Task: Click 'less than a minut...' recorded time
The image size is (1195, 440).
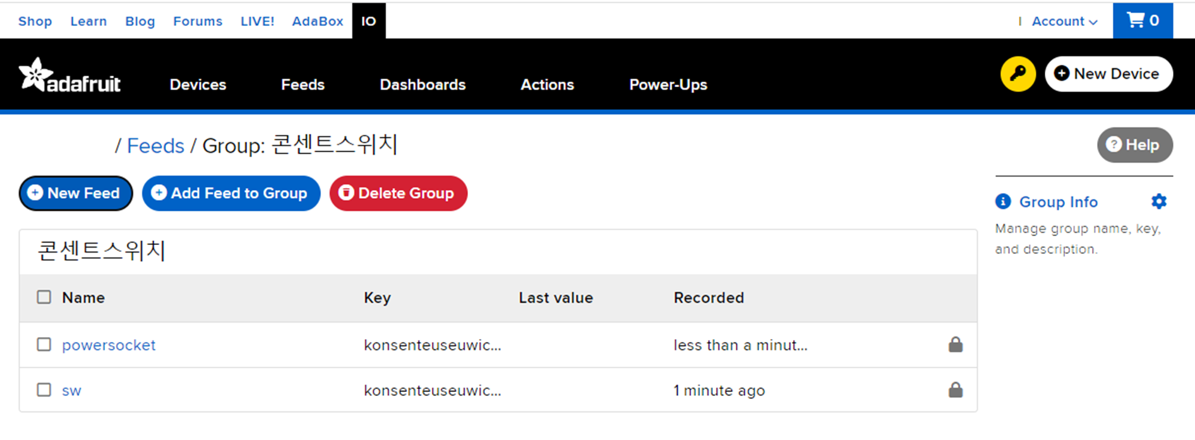Action: (740, 345)
